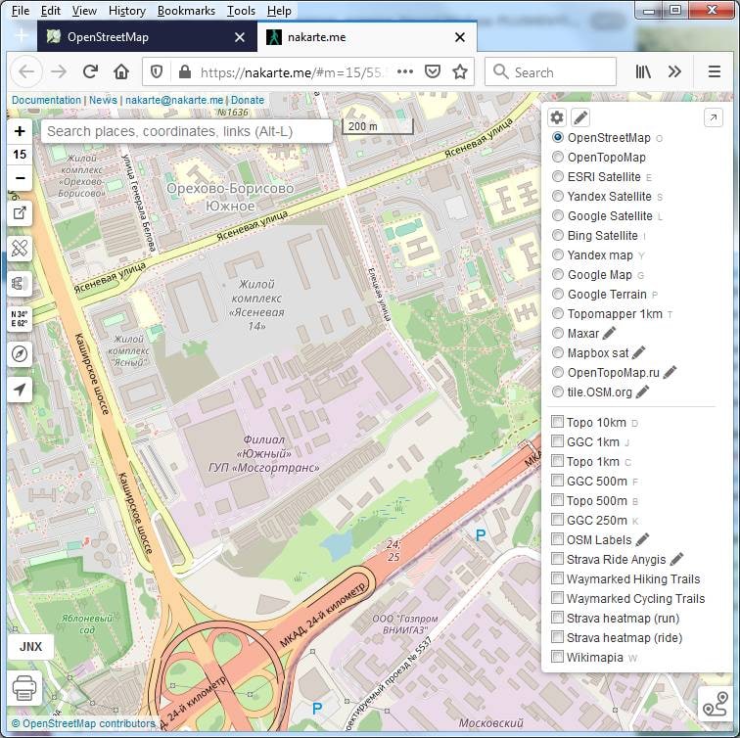Select the OpenTopoMap base layer
The width and height of the screenshot is (740, 738).
(x=598, y=158)
